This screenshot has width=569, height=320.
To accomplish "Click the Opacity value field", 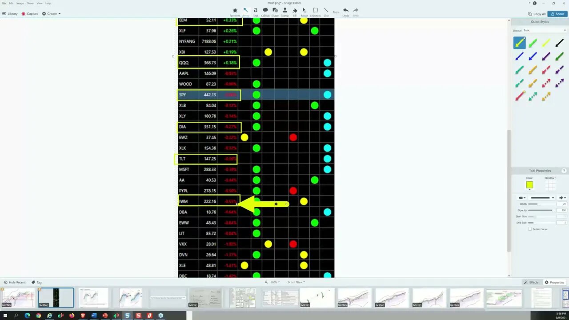I will [562, 210].
